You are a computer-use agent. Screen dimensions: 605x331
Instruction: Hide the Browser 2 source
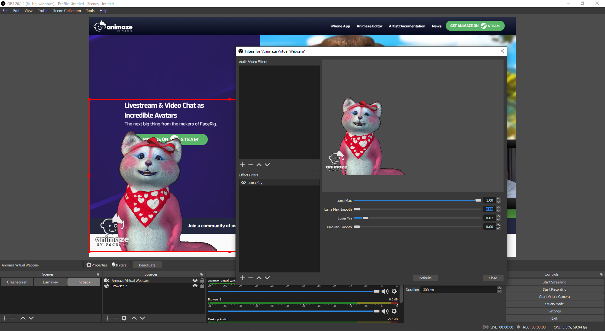coord(195,286)
